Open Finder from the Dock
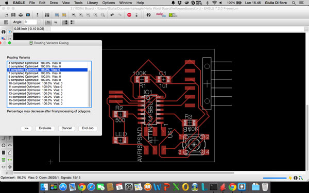The image size is (309, 193). (x=44, y=187)
